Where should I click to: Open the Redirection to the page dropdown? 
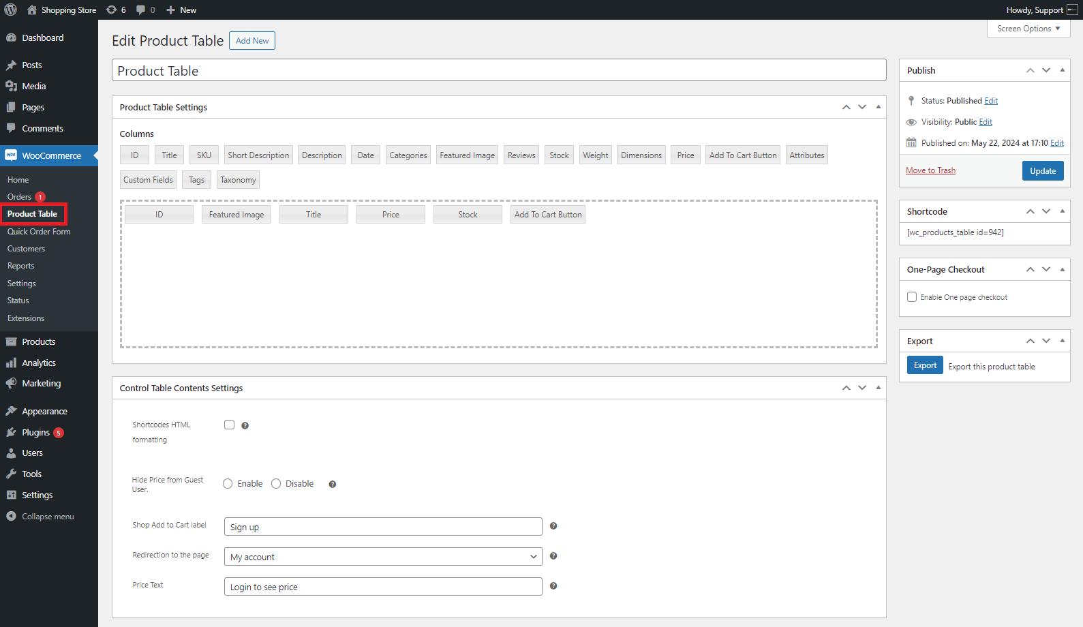click(x=383, y=557)
